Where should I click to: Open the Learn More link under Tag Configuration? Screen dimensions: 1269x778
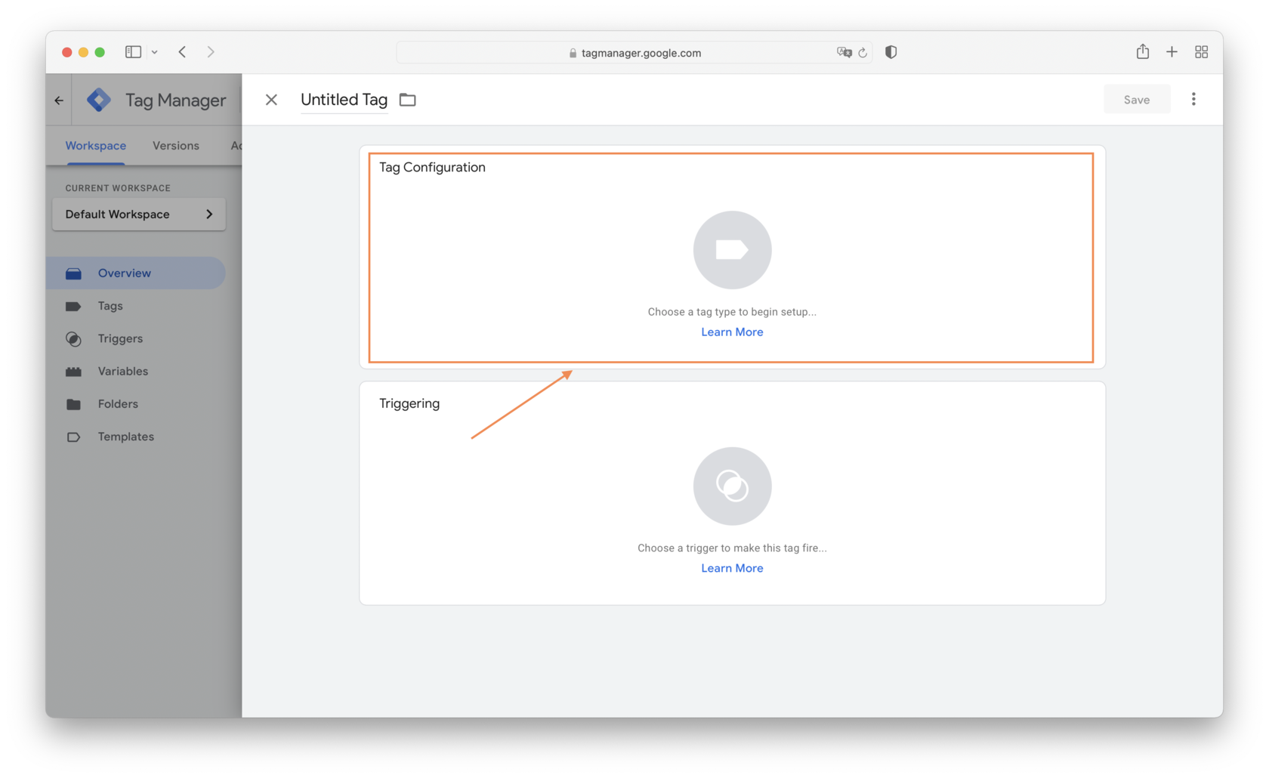[x=731, y=332]
